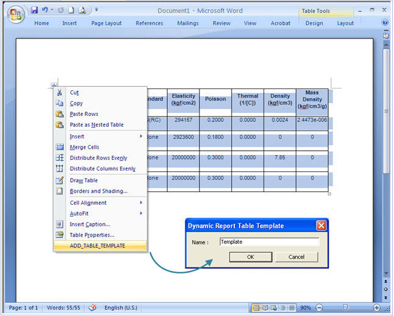394x316 pixels.
Task: Switch to Full Screen Reading view
Action: click(x=265, y=307)
